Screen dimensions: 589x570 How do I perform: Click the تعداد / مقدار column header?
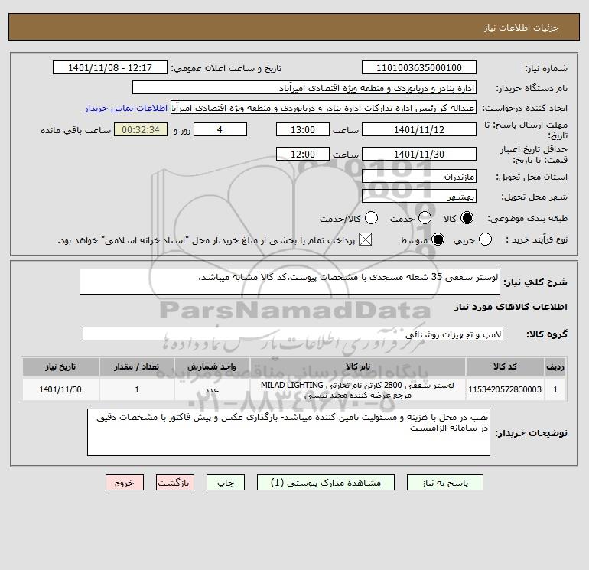tap(137, 366)
